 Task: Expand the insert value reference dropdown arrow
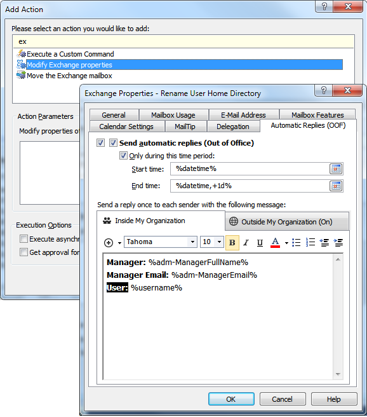[119, 243]
